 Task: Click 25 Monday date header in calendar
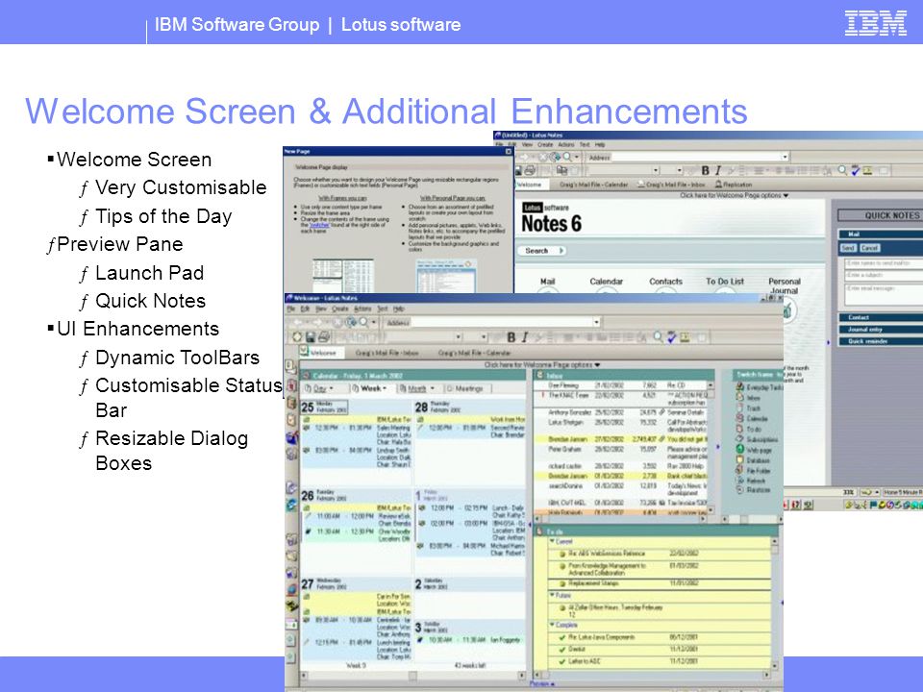pos(324,407)
